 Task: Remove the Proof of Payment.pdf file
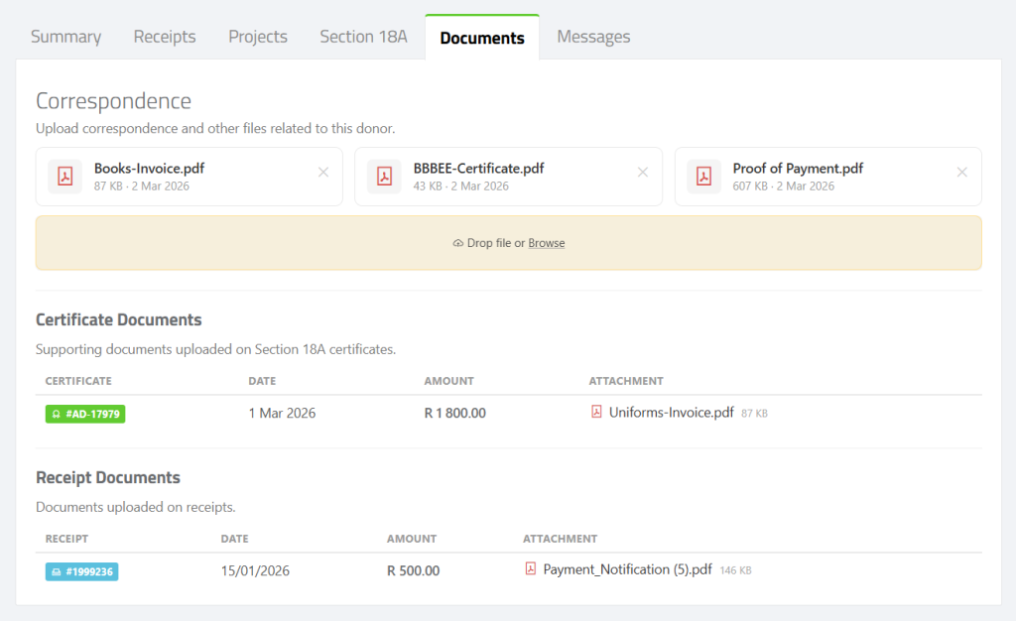(x=961, y=173)
